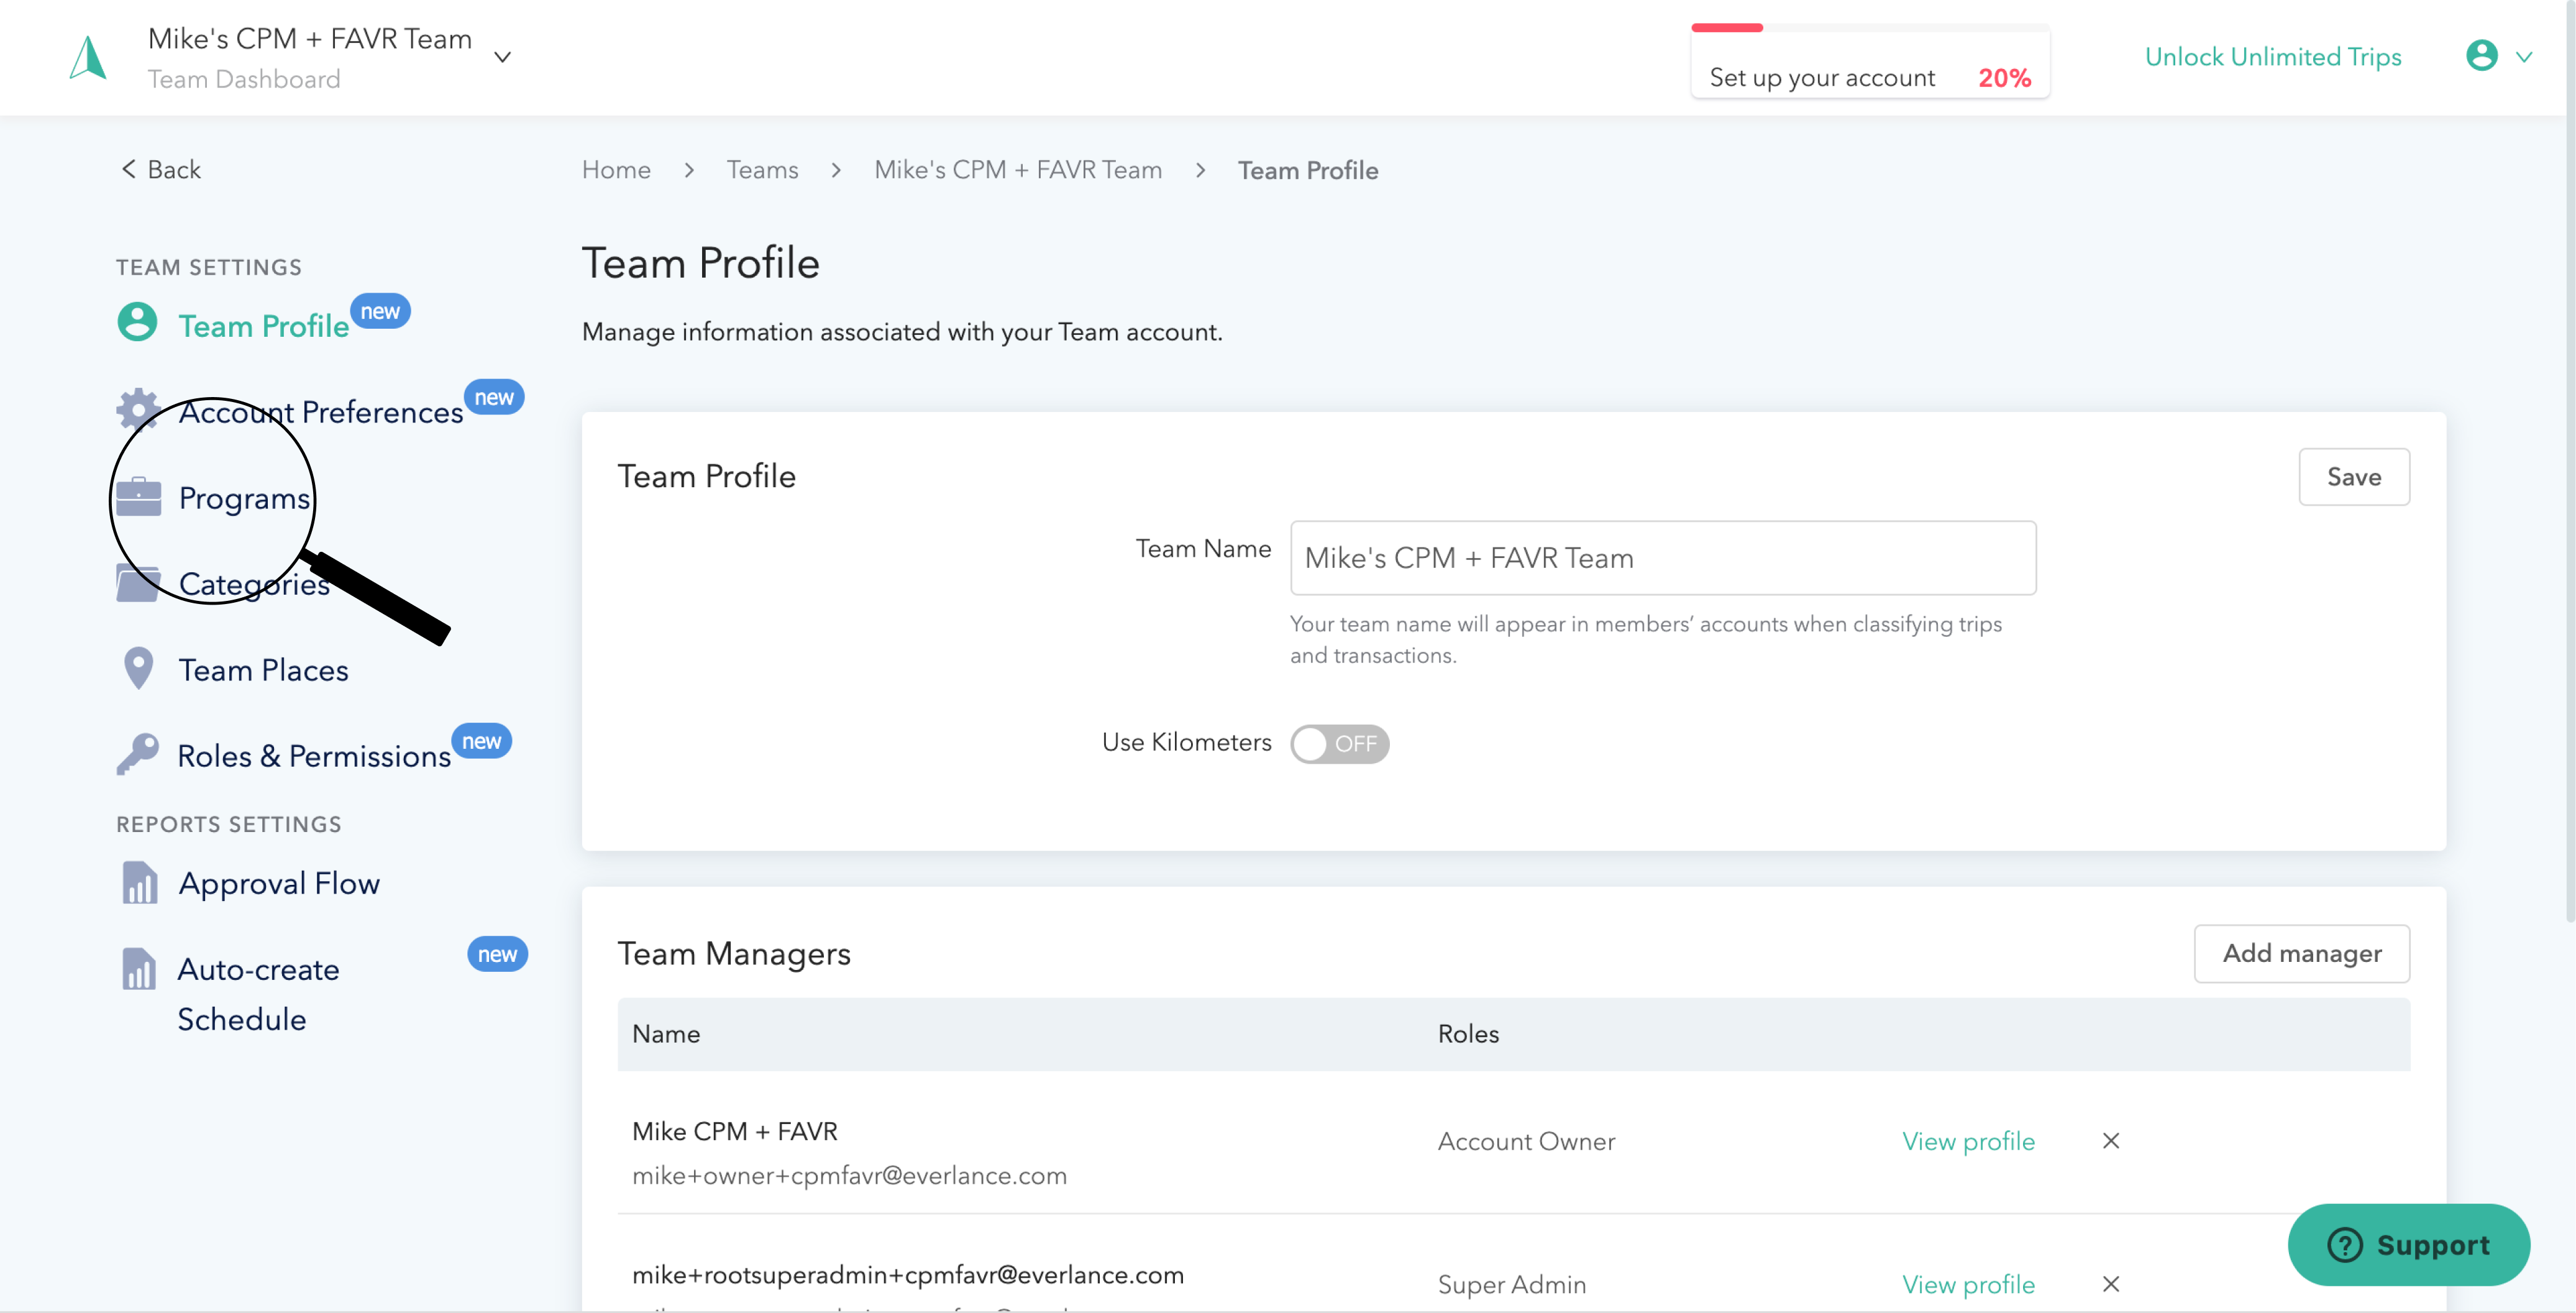The height and width of the screenshot is (1313, 2576).
Task: Click the Team Profile person icon
Action: (x=137, y=322)
